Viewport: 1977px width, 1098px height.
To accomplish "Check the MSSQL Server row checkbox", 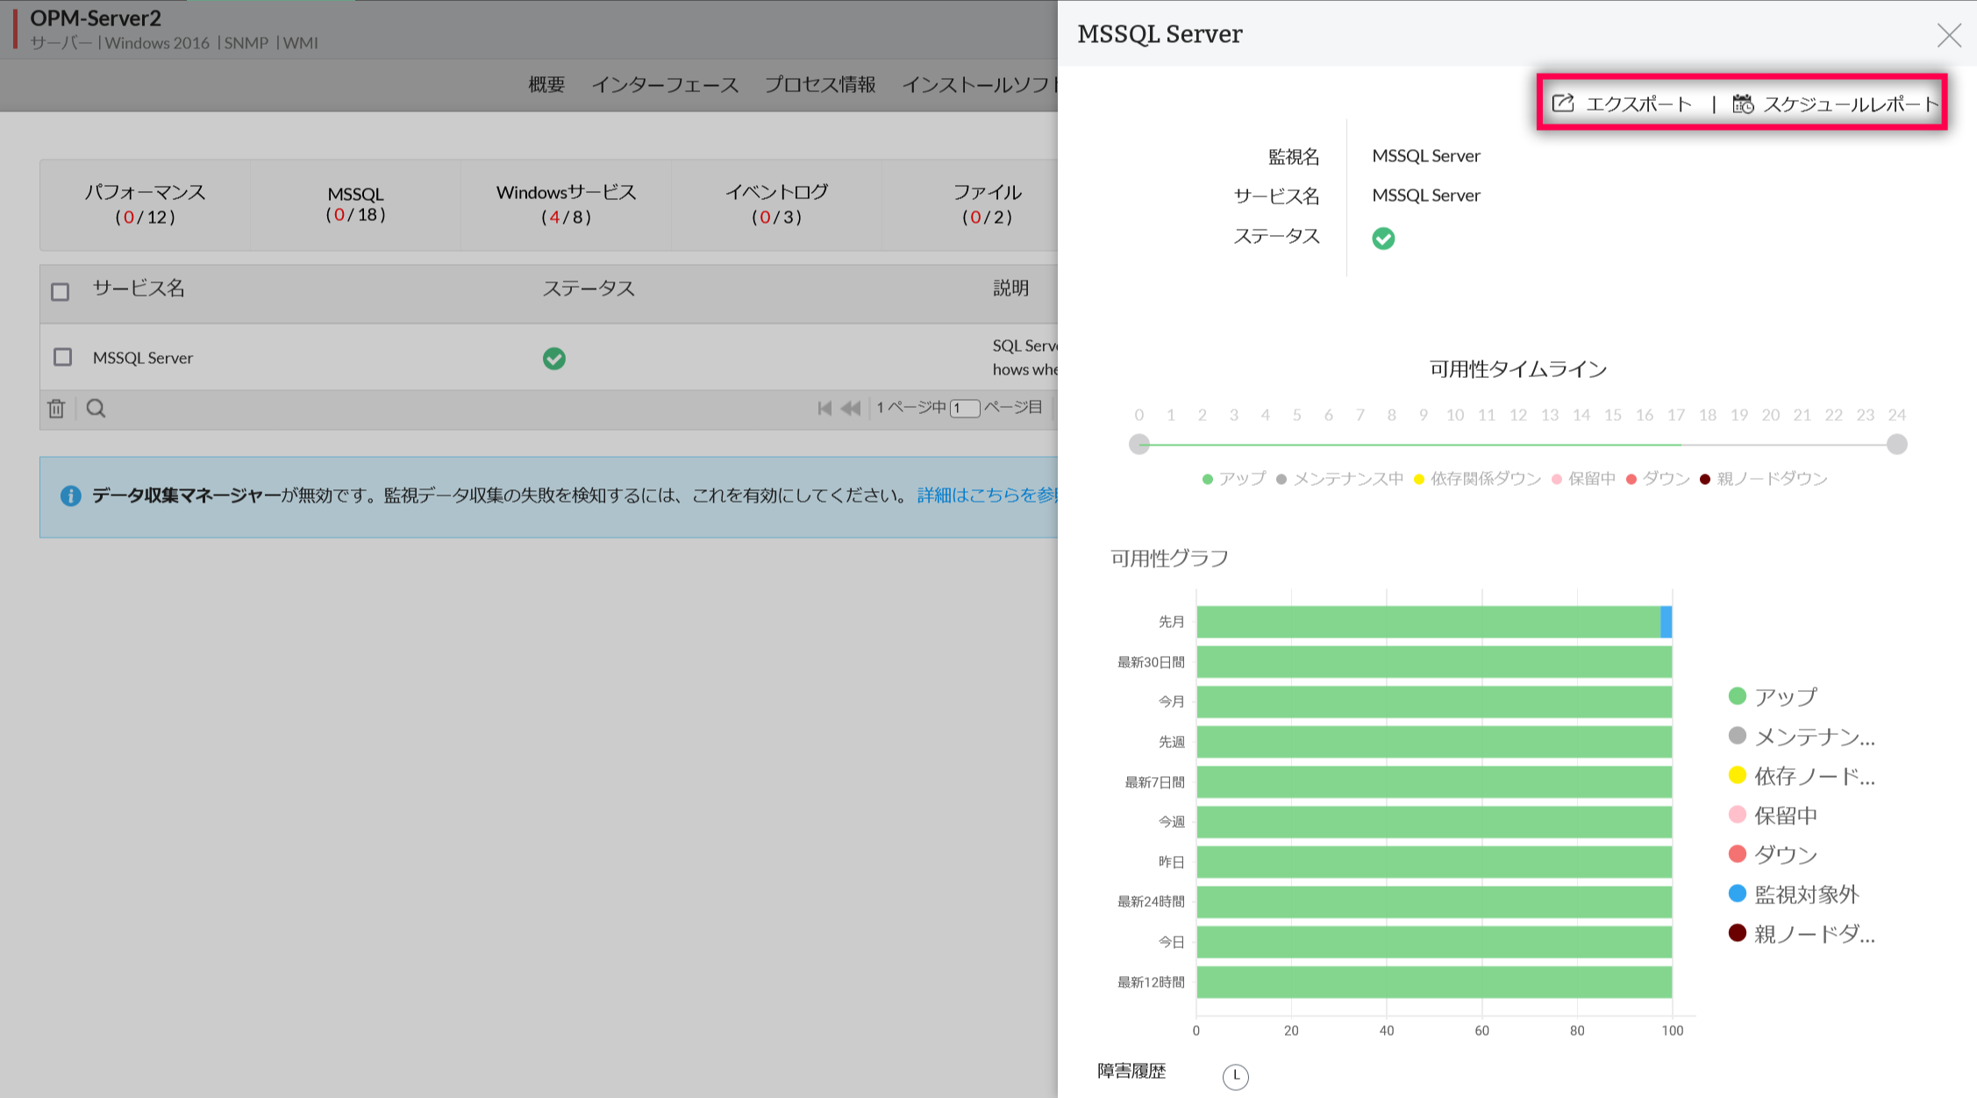I will pyautogui.click(x=62, y=357).
